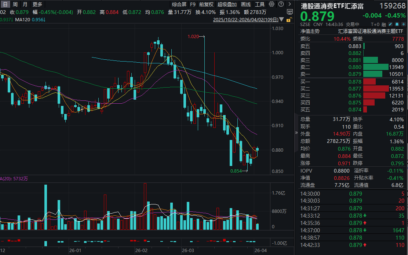Collapse side panel with double-arrow handle
The height and width of the screenshot is (255, 408).
[x=296, y=133]
